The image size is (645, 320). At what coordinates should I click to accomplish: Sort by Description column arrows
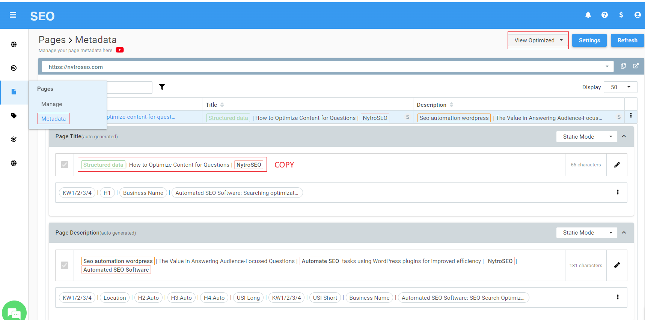[x=451, y=105]
